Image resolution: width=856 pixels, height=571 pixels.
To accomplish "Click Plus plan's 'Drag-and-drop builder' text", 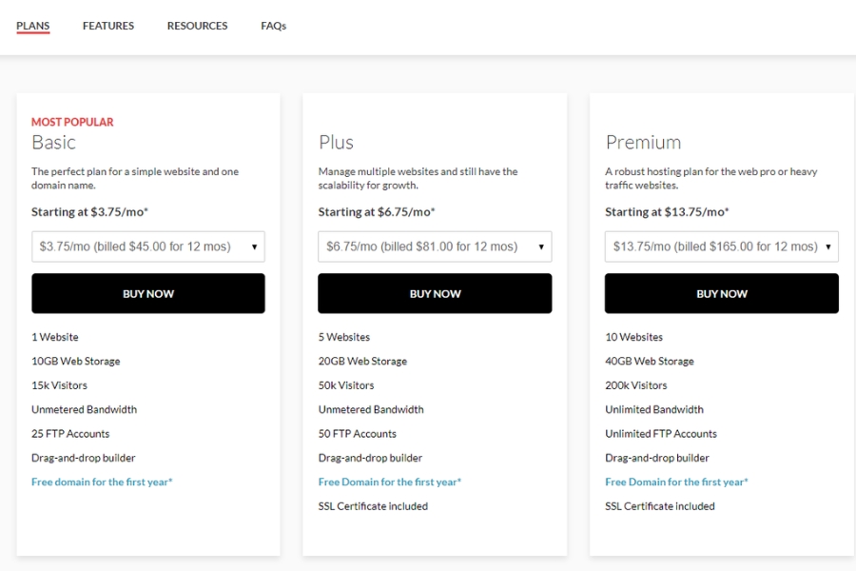I will tap(370, 458).
